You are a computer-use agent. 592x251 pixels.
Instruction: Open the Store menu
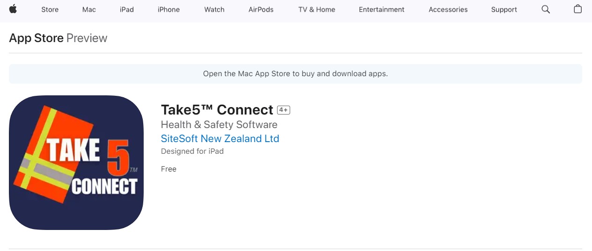click(50, 9)
